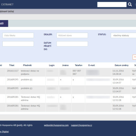Image resolution: width=136 pixels, height=136 pixels.
Task: Click the orange-outlined filter button
Action: tap(134, 57)
